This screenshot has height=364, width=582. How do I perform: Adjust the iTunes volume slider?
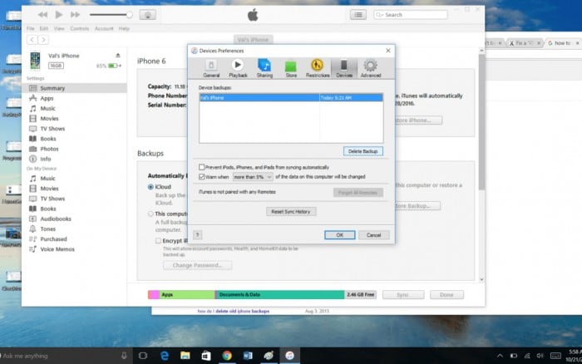click(111, 14)
